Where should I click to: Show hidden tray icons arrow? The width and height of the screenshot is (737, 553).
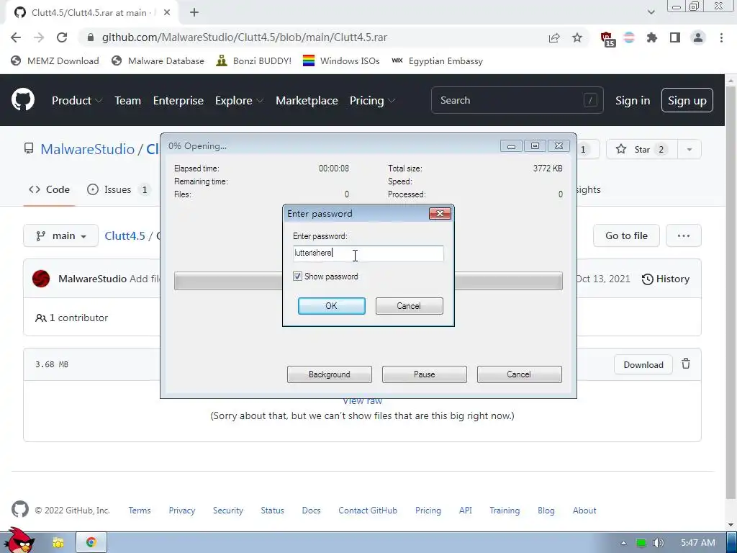pyautogui.click(x=623, y=543)
